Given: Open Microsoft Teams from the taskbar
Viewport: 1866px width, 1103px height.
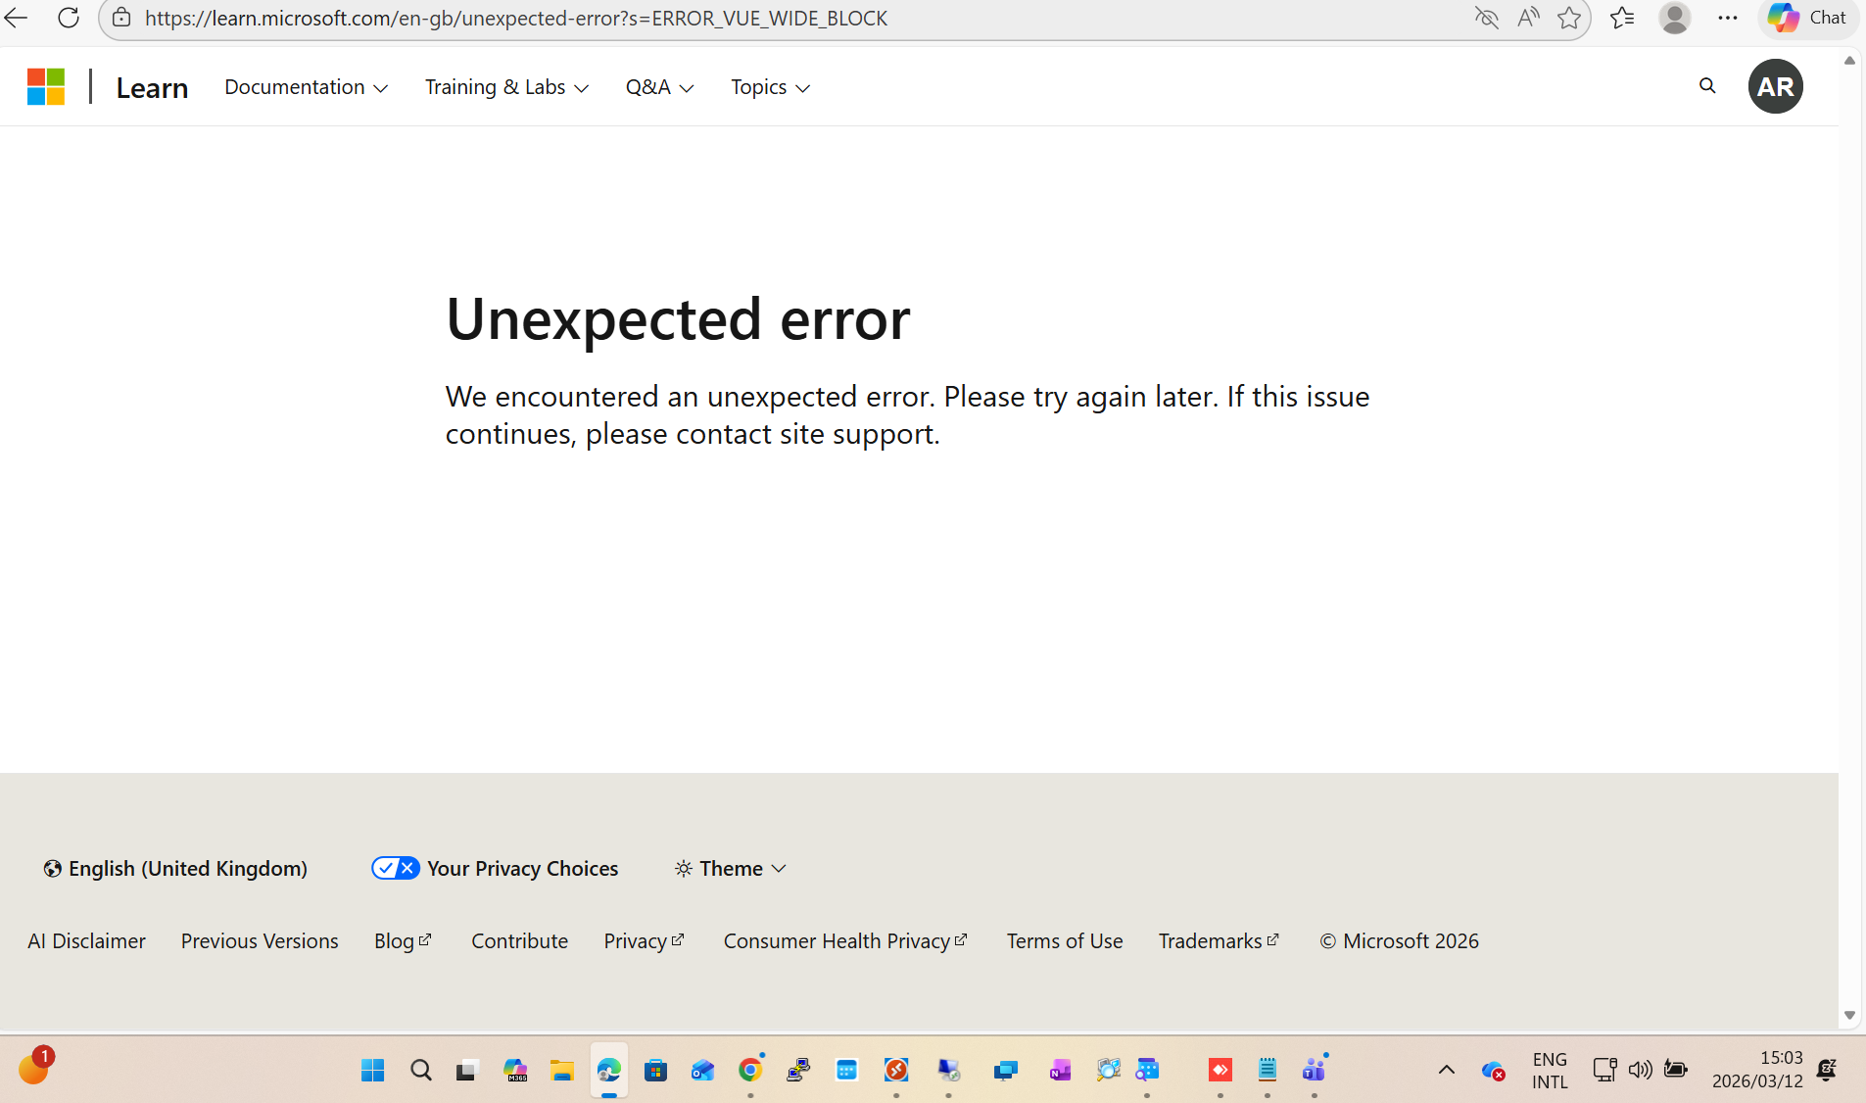Looking at the screenshot, I should pyautogui.click(x=1315, y=1070).
